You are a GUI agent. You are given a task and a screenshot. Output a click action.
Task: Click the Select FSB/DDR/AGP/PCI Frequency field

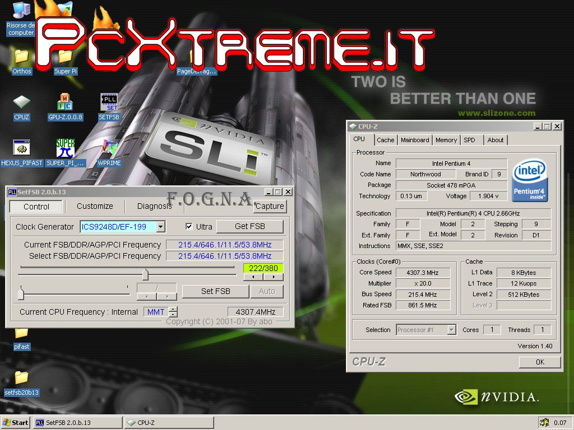click(224, 256)
